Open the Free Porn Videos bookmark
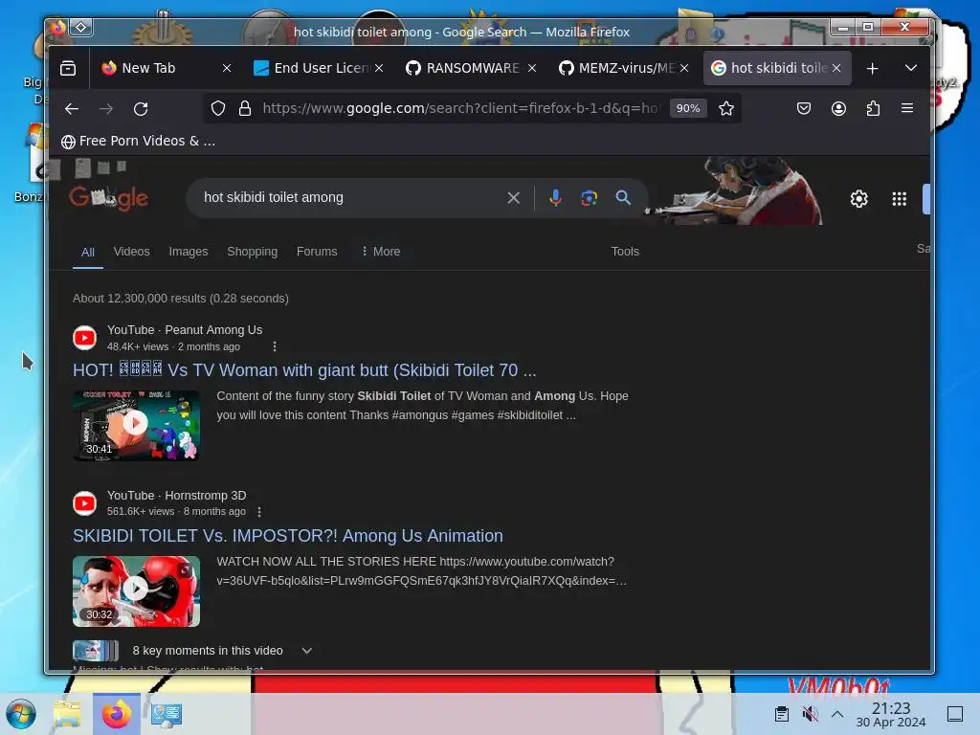Screen dimensions: 980x735 pos(138,142)
